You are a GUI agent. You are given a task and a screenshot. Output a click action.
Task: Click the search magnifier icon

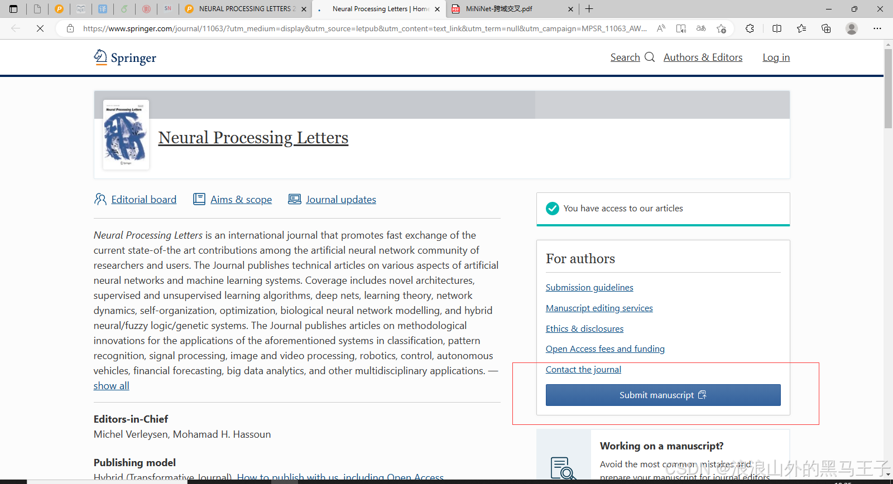point(650,57)
